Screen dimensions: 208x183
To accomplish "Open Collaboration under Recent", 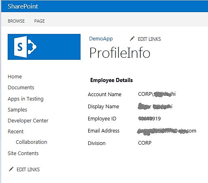I will (32, 142).
